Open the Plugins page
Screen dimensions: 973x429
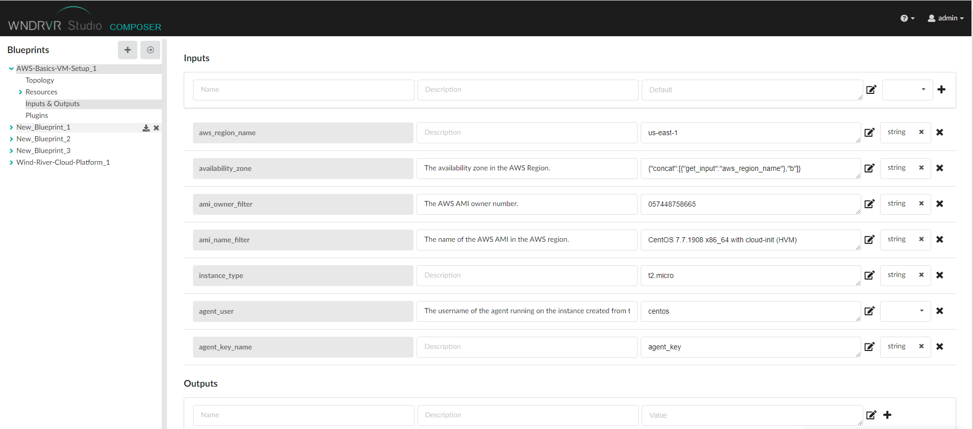[x=37, y=116]
